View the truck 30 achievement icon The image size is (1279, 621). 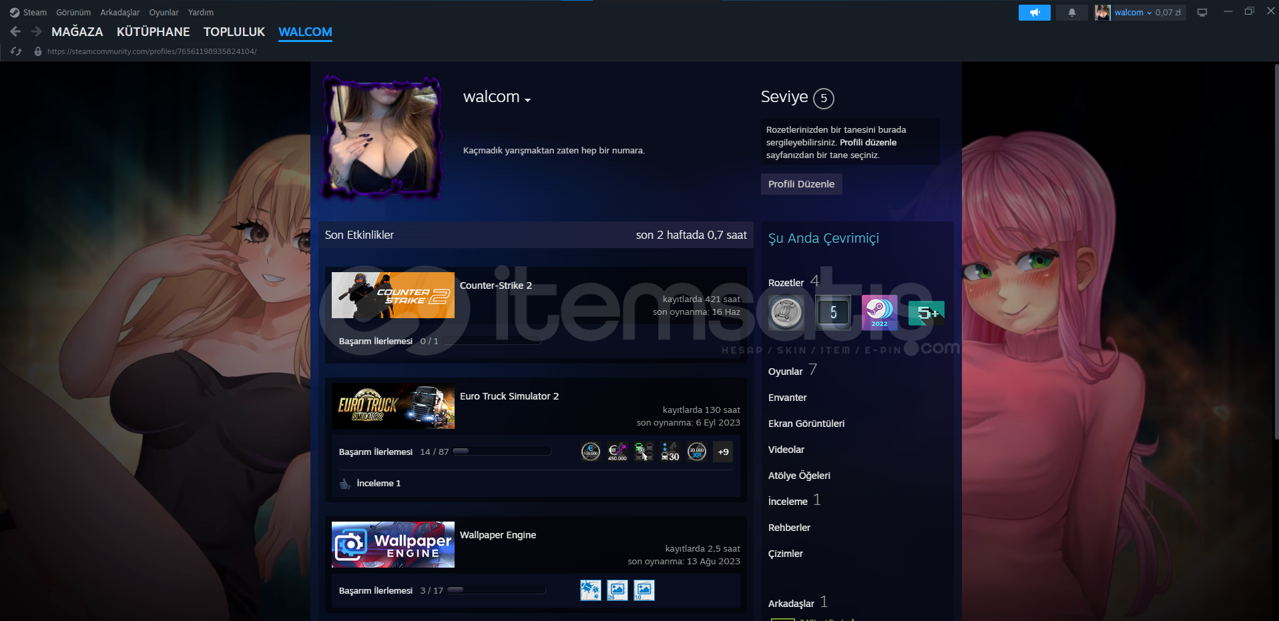tap(670, 452)
